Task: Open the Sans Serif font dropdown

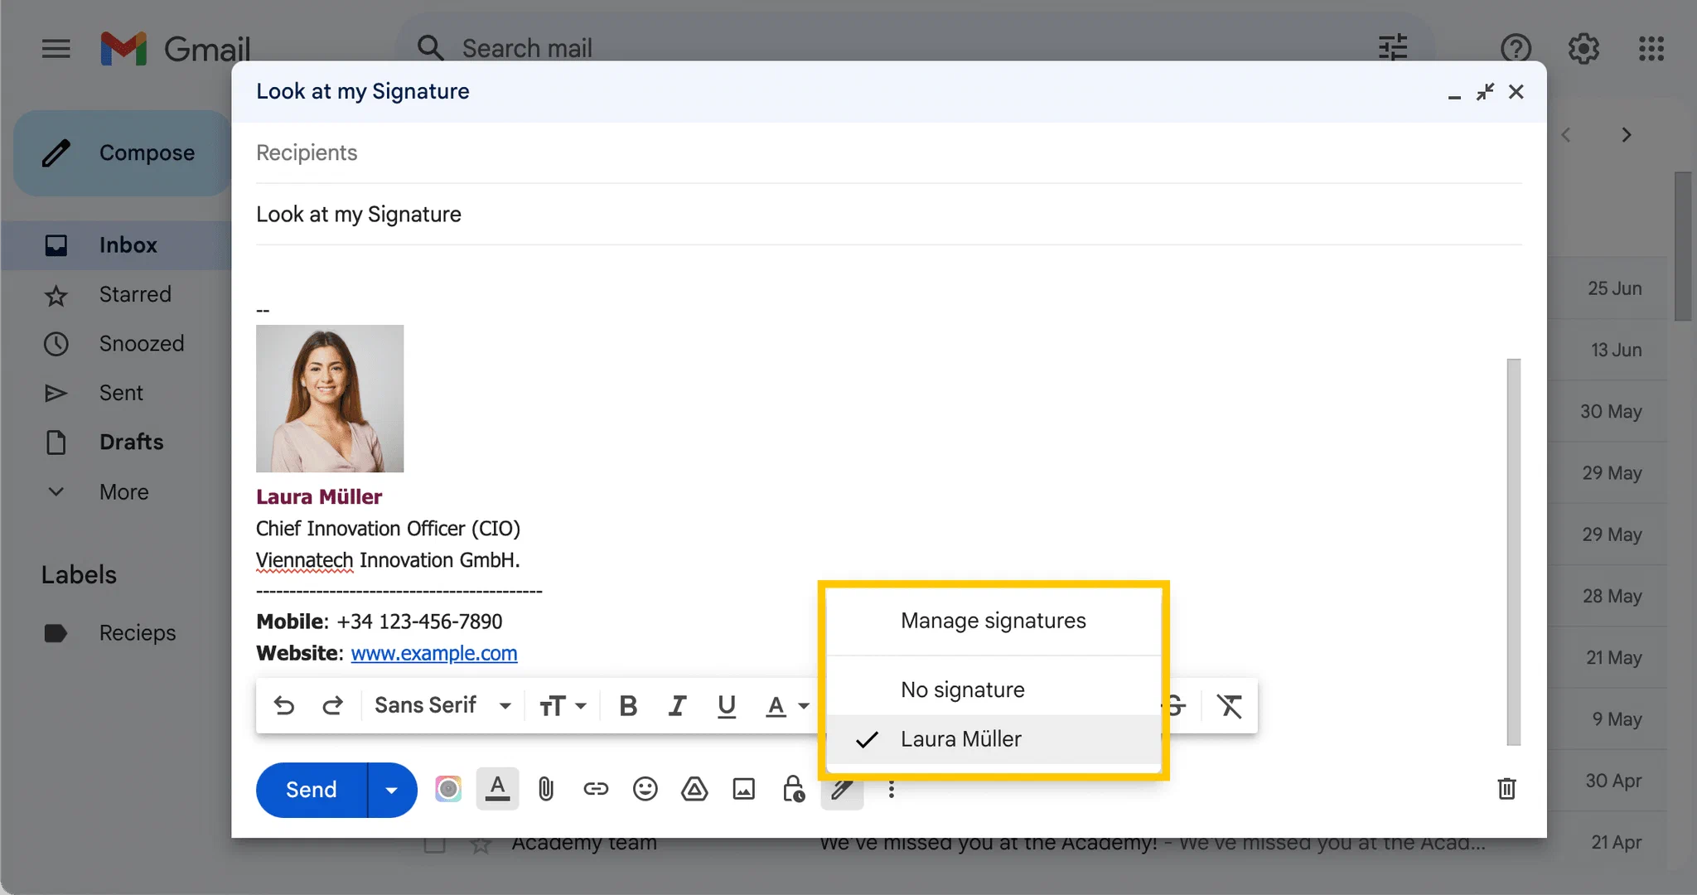Action: (x=442, y=706)
